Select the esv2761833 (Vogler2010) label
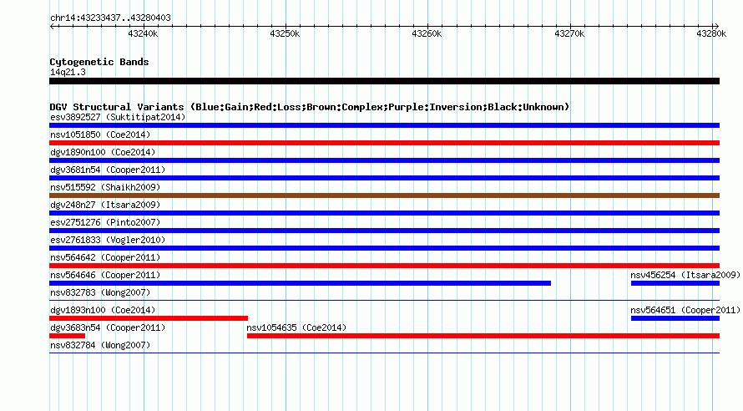This screenshot has width=743, height=411. tap(108, 240)
